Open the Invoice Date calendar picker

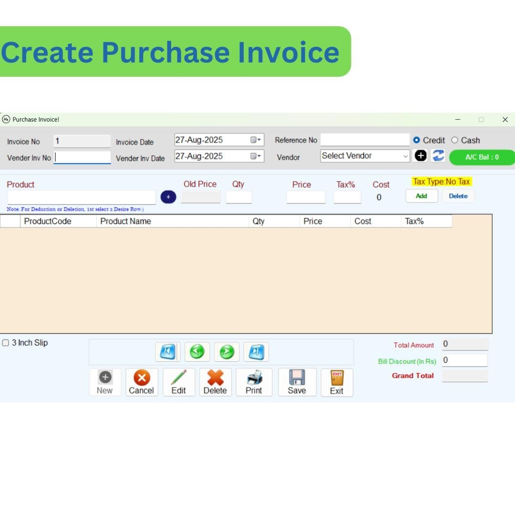(x=257, y=140)
